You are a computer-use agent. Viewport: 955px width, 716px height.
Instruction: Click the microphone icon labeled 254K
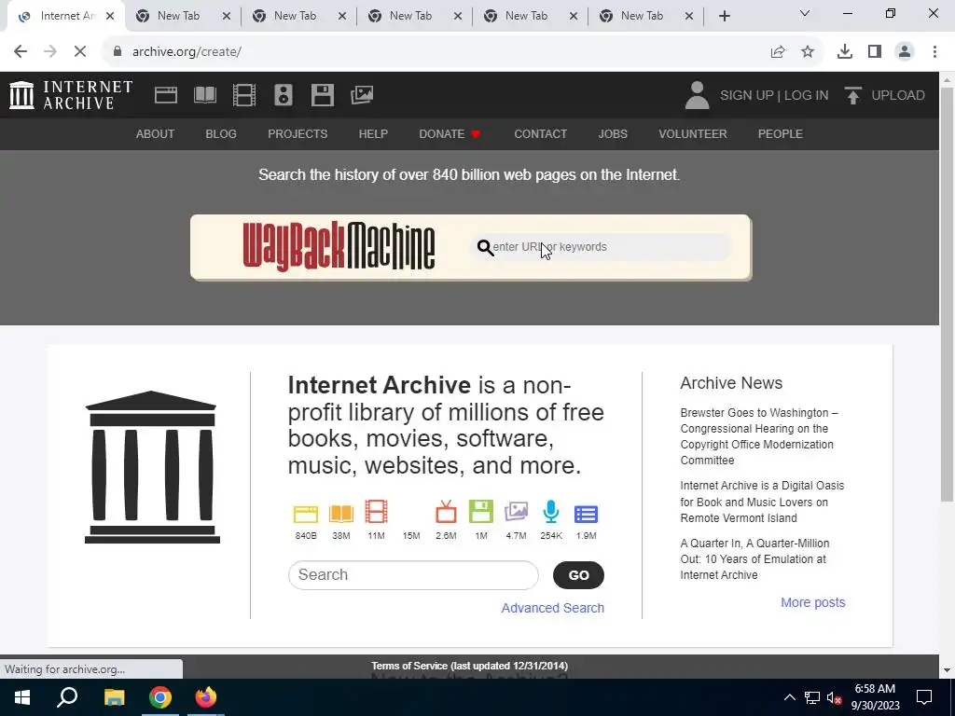551,512
